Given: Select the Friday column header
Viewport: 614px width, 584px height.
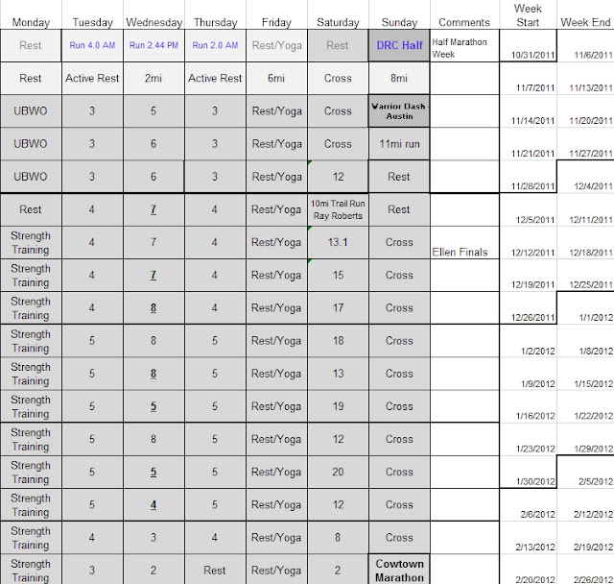Looking at the screenshot, I should (x=276, y=22).
